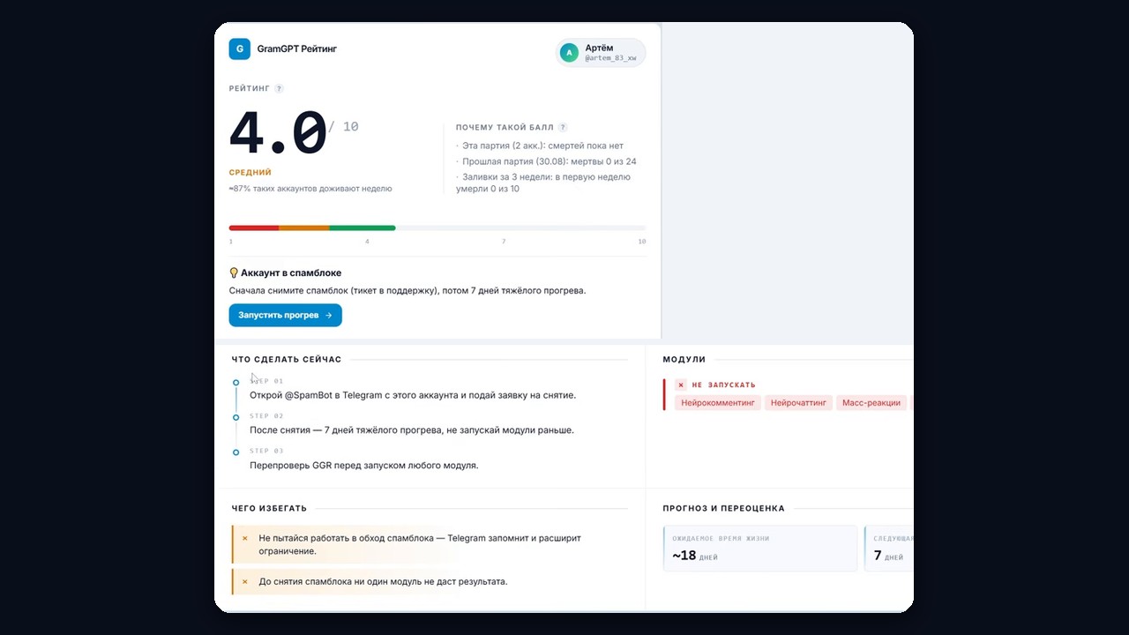Click the "Прошлая партия (30.08)" reason line
This screenshot has width=1129, height=635.
(547, 162)
